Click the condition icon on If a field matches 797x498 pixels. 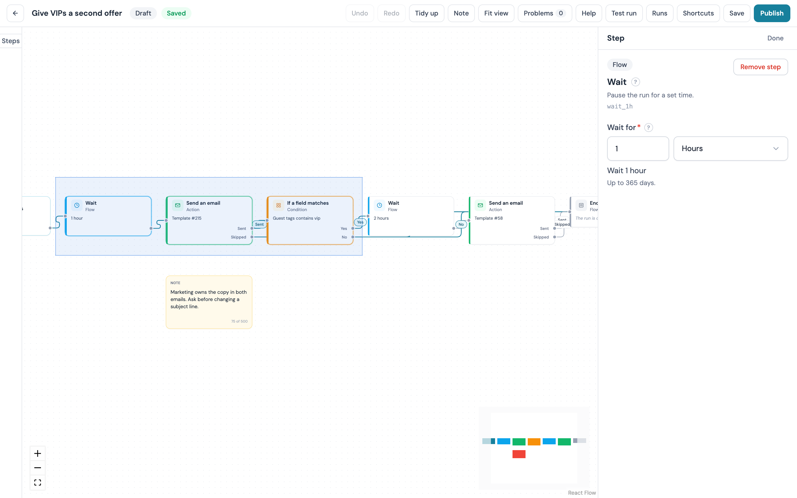click(279, 205)
